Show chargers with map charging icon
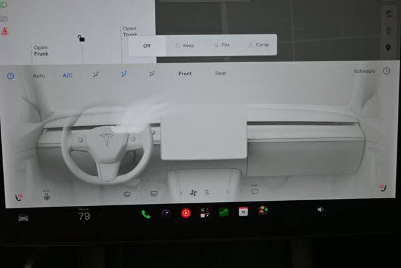Viewport: 401px width, 268px height. click(388, 31)
